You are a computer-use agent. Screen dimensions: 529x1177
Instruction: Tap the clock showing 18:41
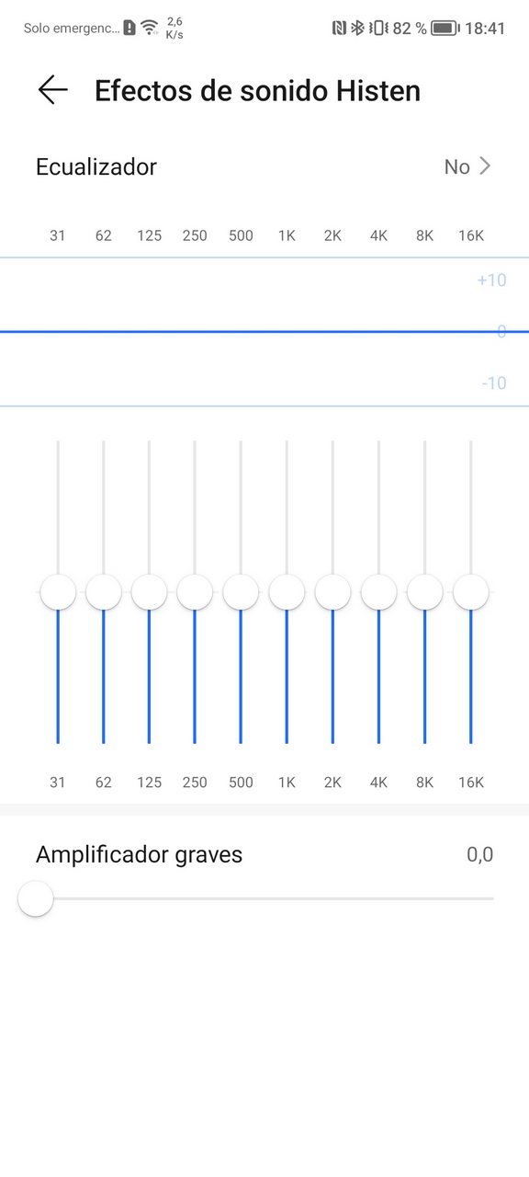tap(485, 28)
